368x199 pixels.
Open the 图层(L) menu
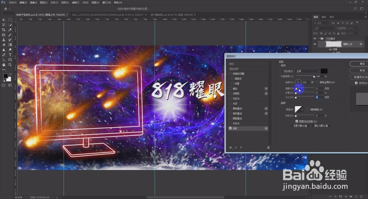(44, 3)
